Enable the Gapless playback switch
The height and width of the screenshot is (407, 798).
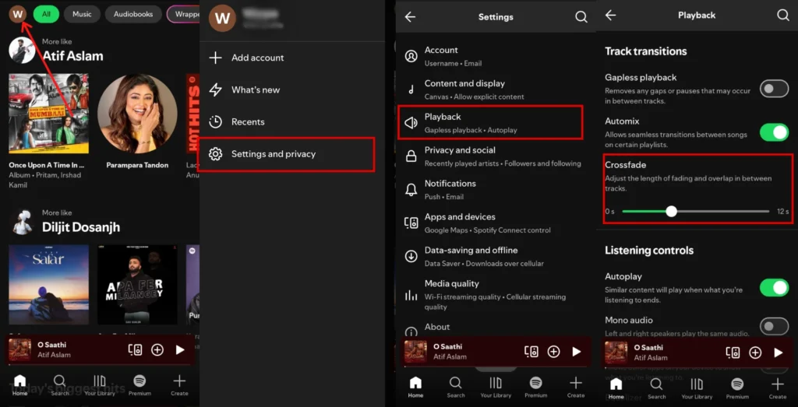tap(774, 89)
